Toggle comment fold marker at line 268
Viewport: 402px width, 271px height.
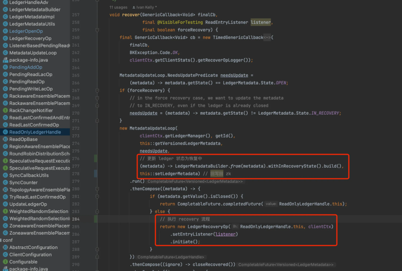tap(97, 98)
